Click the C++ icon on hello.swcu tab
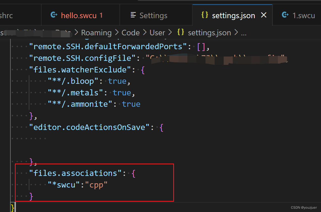Viewport: 321px width, 212px height. point(53,15)
